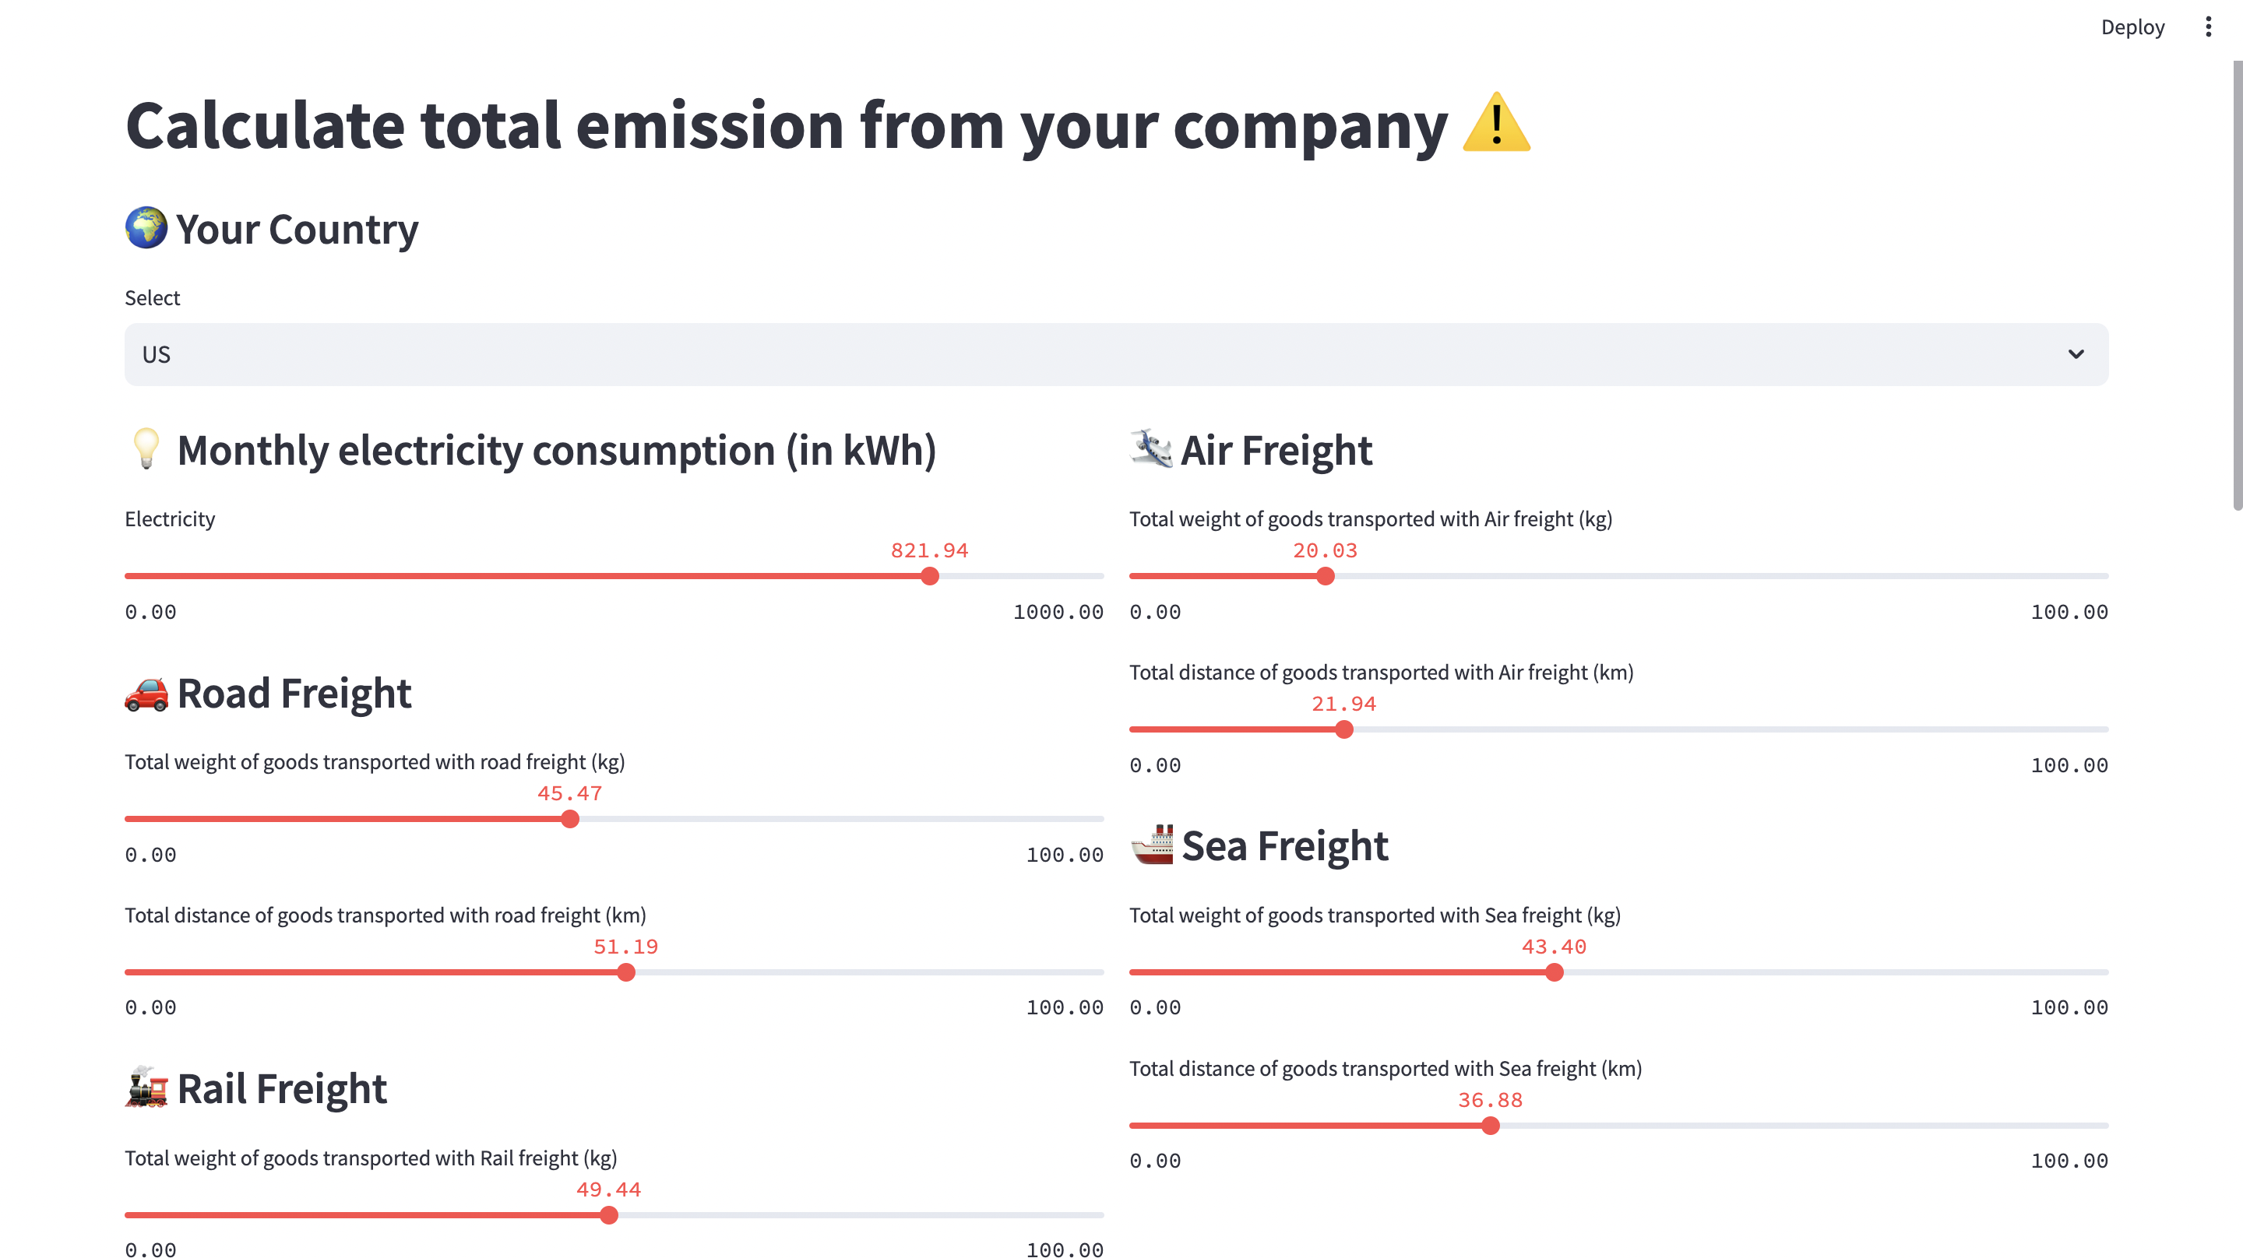Click the Rail freight weight slider handle
This screenshot has width=2243, height=1258.
[x=610, y=1215]
